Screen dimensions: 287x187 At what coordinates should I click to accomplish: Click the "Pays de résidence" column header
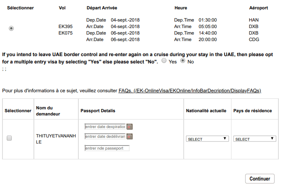[x=252, y=111]
